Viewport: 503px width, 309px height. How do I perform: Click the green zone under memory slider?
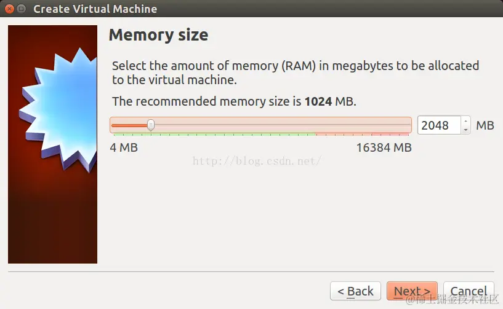[x=214, y=134]
